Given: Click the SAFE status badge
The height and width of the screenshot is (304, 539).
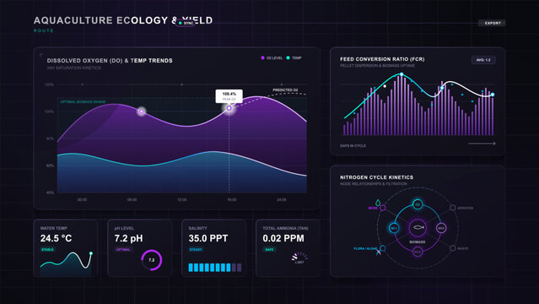Looking at the screenshot, I should (269, 249).
